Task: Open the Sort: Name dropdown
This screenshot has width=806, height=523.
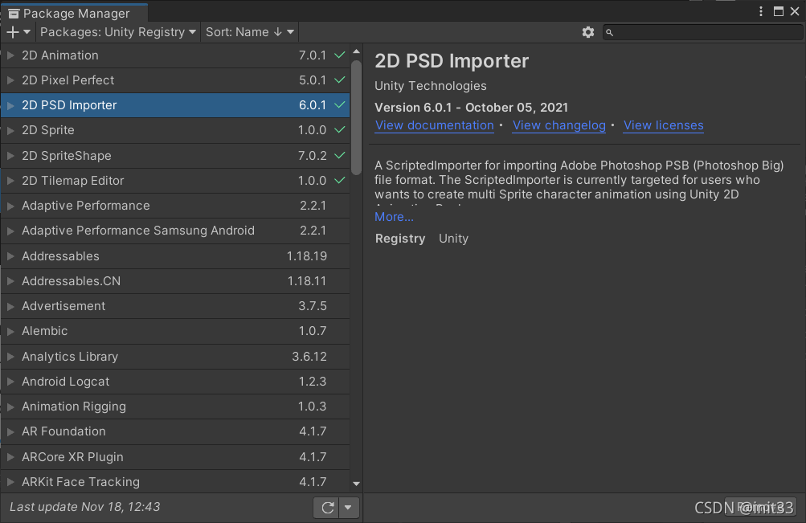Action: click(250, 32)
